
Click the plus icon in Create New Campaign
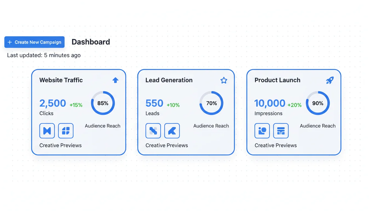pos(10,42)
